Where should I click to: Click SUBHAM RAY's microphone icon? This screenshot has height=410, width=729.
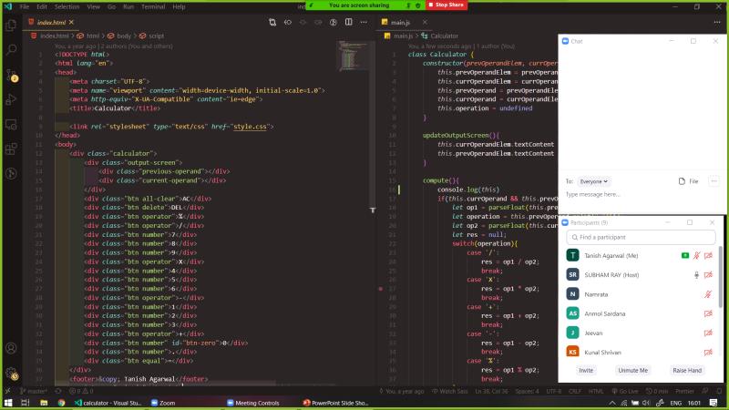[x=696, y=275]
